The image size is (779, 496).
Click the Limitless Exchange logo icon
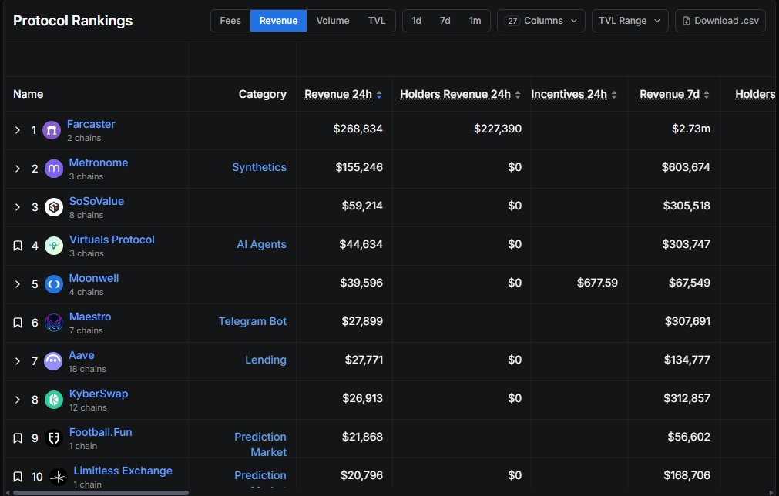click(x=58, y=478)
